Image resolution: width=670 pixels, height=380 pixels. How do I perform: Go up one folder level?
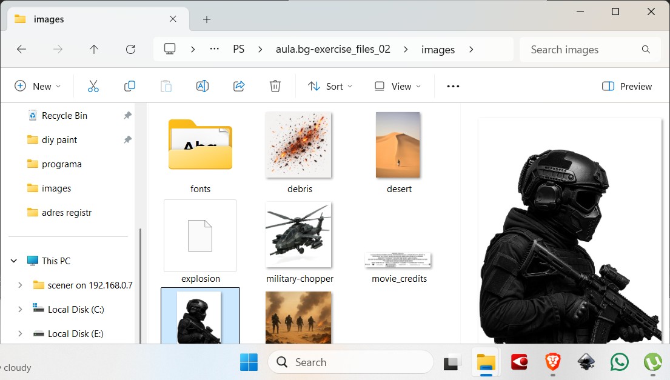94,50
